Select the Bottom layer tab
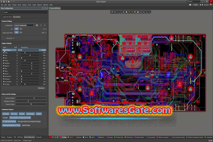213x142 pixels. tap(101, 137)
